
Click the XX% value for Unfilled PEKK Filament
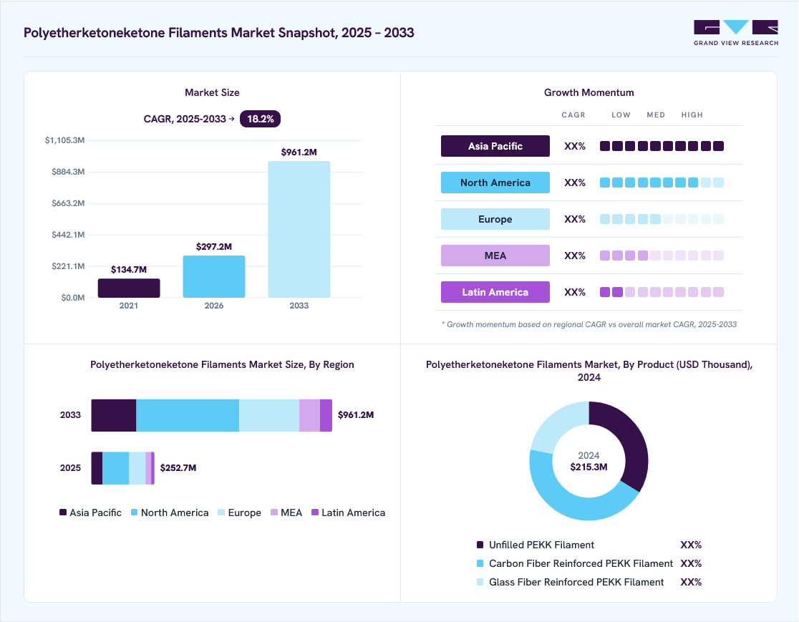coord(691,545)
